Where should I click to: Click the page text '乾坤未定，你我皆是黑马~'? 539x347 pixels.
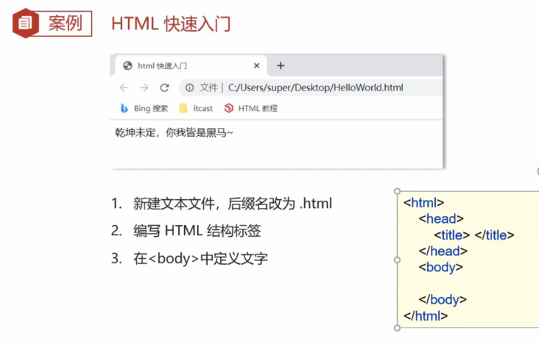[174, 132]
